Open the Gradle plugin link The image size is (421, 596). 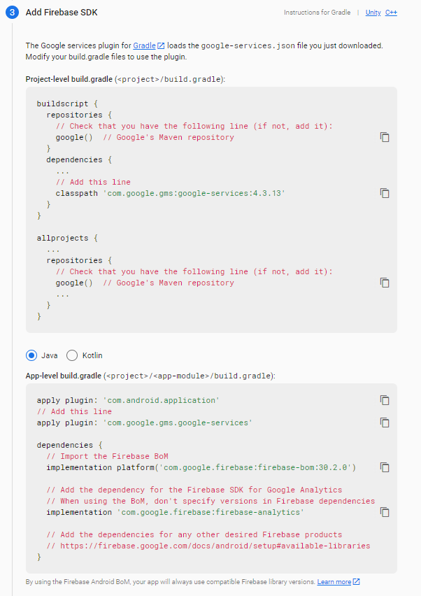click(x=144, y=45)
